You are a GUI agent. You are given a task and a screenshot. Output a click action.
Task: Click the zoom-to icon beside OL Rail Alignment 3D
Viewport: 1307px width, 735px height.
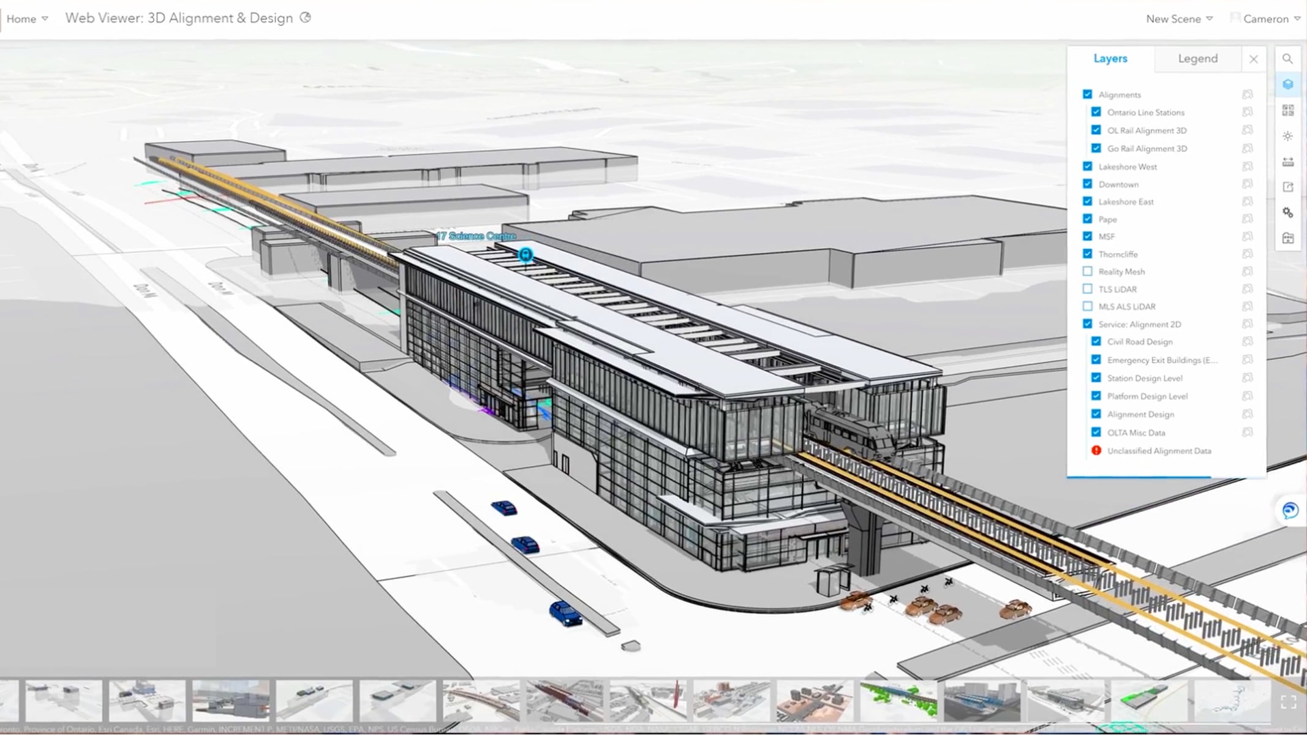(x=1248, y=130)
